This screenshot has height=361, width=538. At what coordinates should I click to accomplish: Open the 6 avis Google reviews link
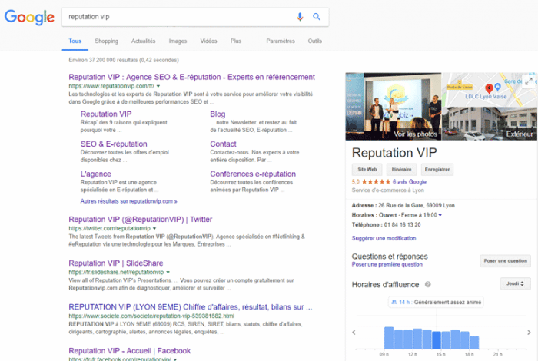[410, 182]
